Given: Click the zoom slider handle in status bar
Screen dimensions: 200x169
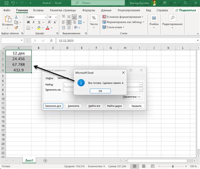Looking at the screenshot, I should (x=173, y=166).
